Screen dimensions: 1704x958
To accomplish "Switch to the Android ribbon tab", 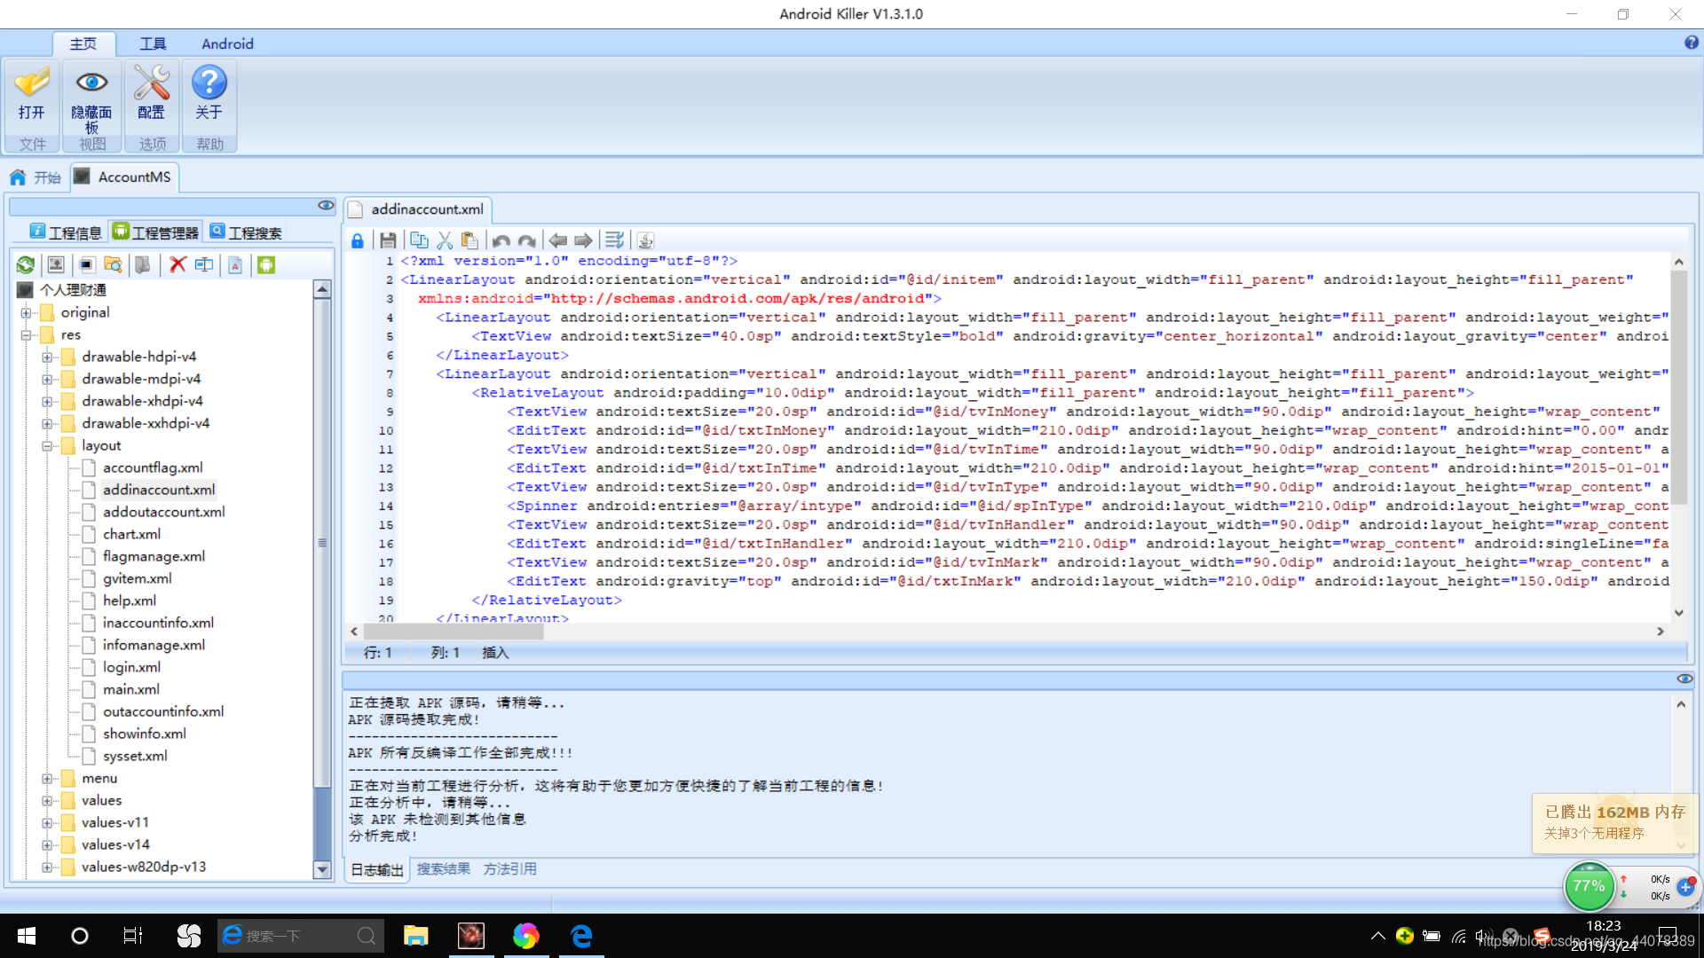I will [x=227, y=43].
